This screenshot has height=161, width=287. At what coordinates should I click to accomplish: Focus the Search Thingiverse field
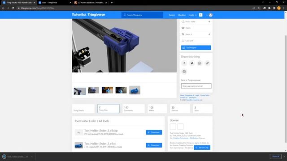pyautogui.click(x=143, y=15)
